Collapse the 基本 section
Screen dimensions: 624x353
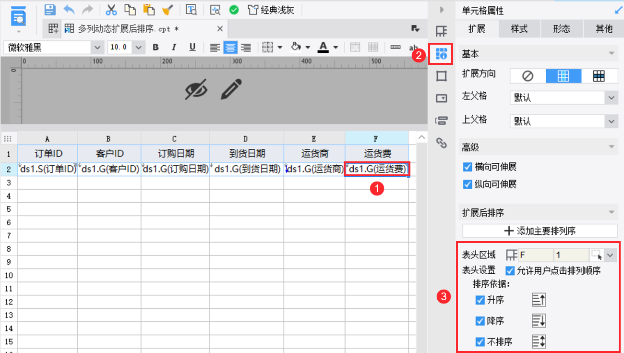point(612,54)
